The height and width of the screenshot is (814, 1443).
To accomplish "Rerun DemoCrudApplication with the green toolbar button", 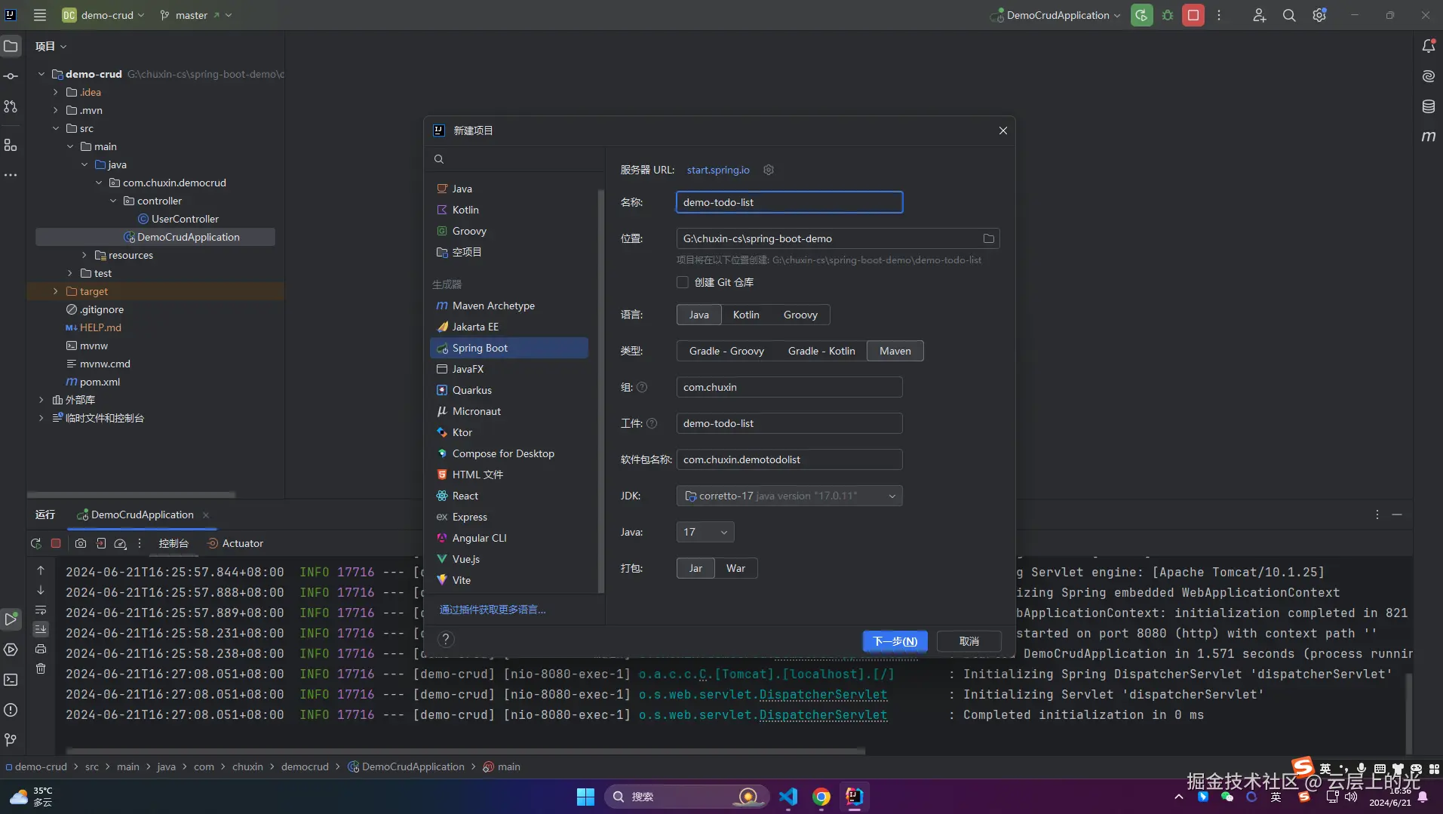I will click(x=1141, y=15).
